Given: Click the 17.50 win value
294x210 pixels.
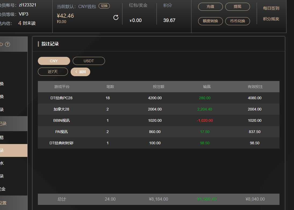Looking at the screenshot, I should tap(205, 132).
